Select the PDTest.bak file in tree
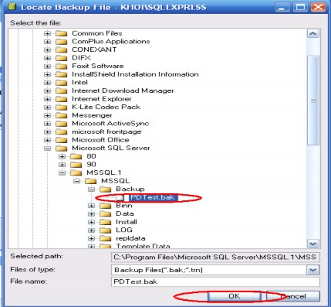The width and height of the screenshot is (331, 307). (153, 198)
